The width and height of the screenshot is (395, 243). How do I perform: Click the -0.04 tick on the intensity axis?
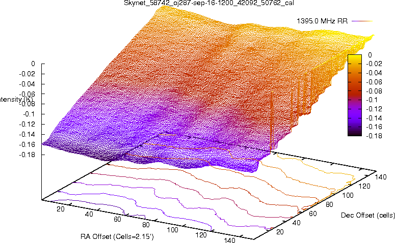(x=27, y=84)
